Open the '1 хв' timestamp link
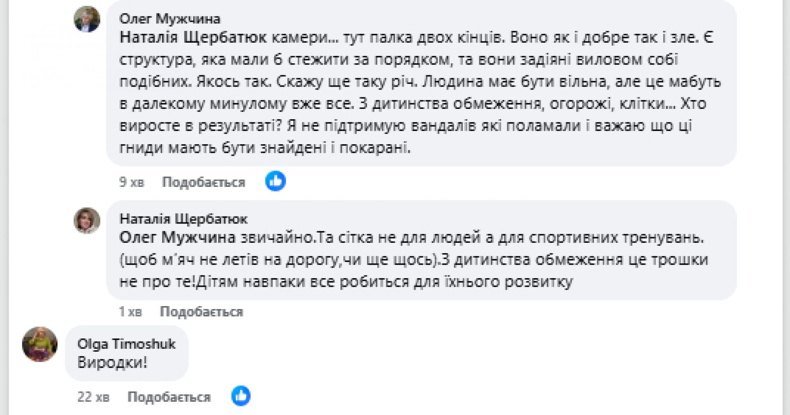This screenshot has height=415, width=790. tap(130, 312)
